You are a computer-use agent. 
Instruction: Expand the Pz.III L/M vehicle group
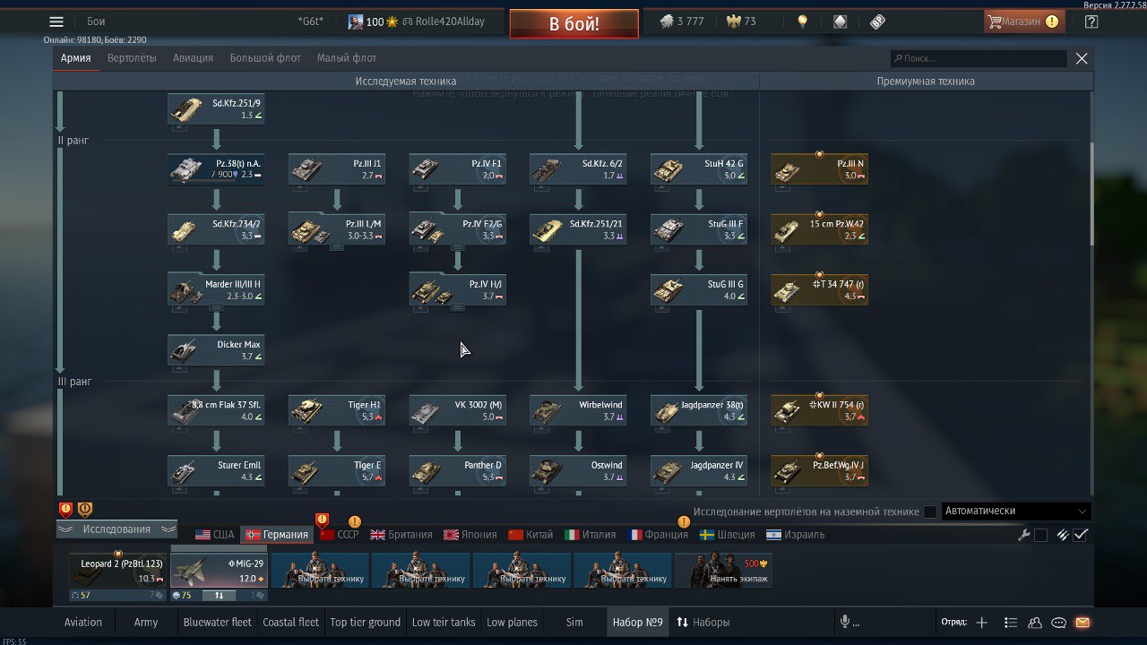coord(337,246)
